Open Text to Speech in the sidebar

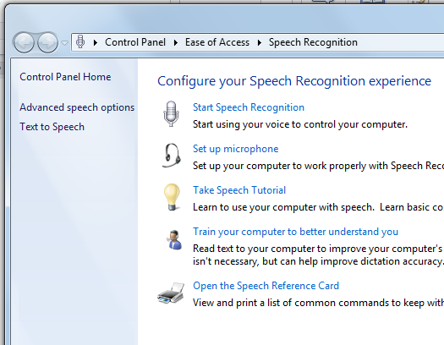(52, 127)
